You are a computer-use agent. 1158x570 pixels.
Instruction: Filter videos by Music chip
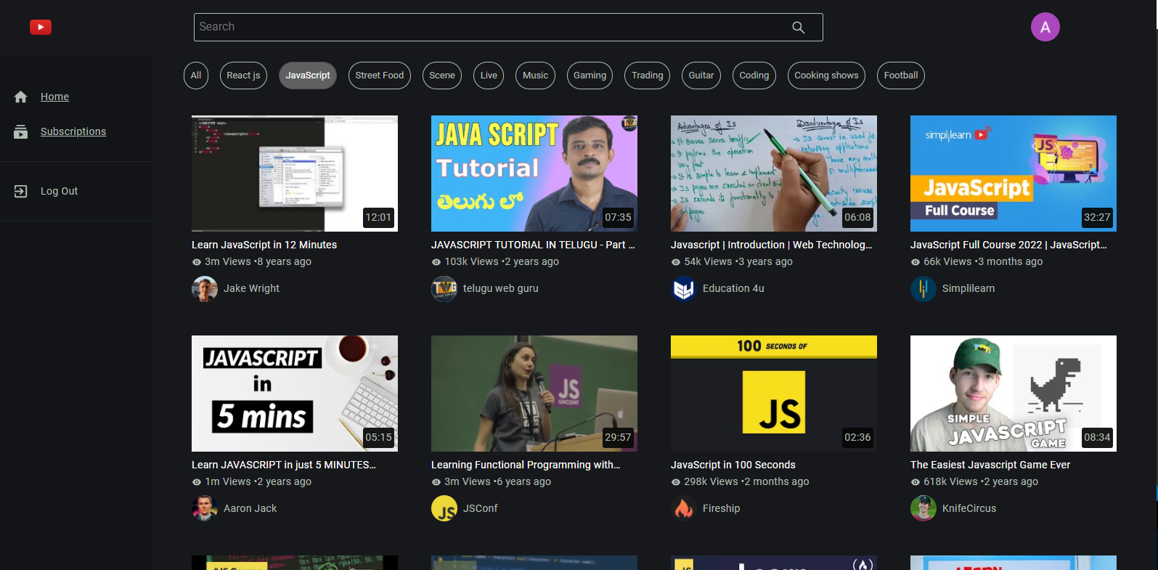pyautogui.click(x=536, y=76)
